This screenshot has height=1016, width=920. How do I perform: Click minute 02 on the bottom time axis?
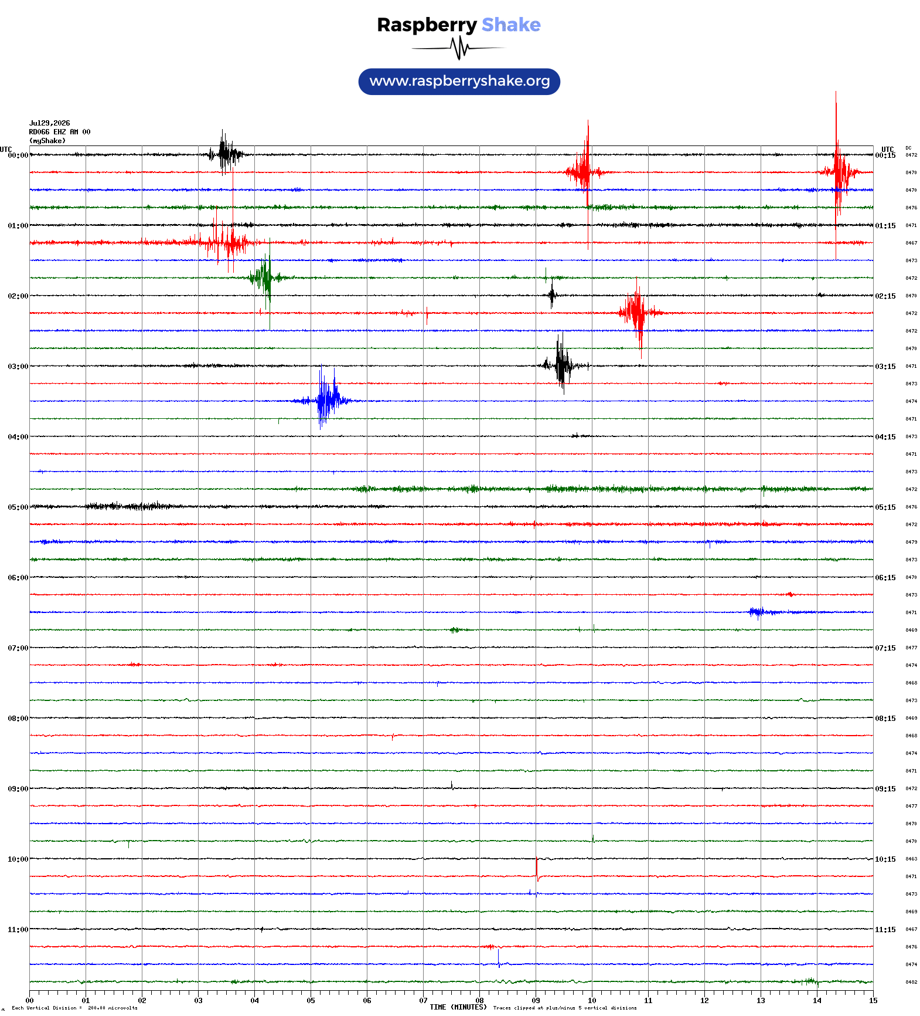[x=142, y=1001]
